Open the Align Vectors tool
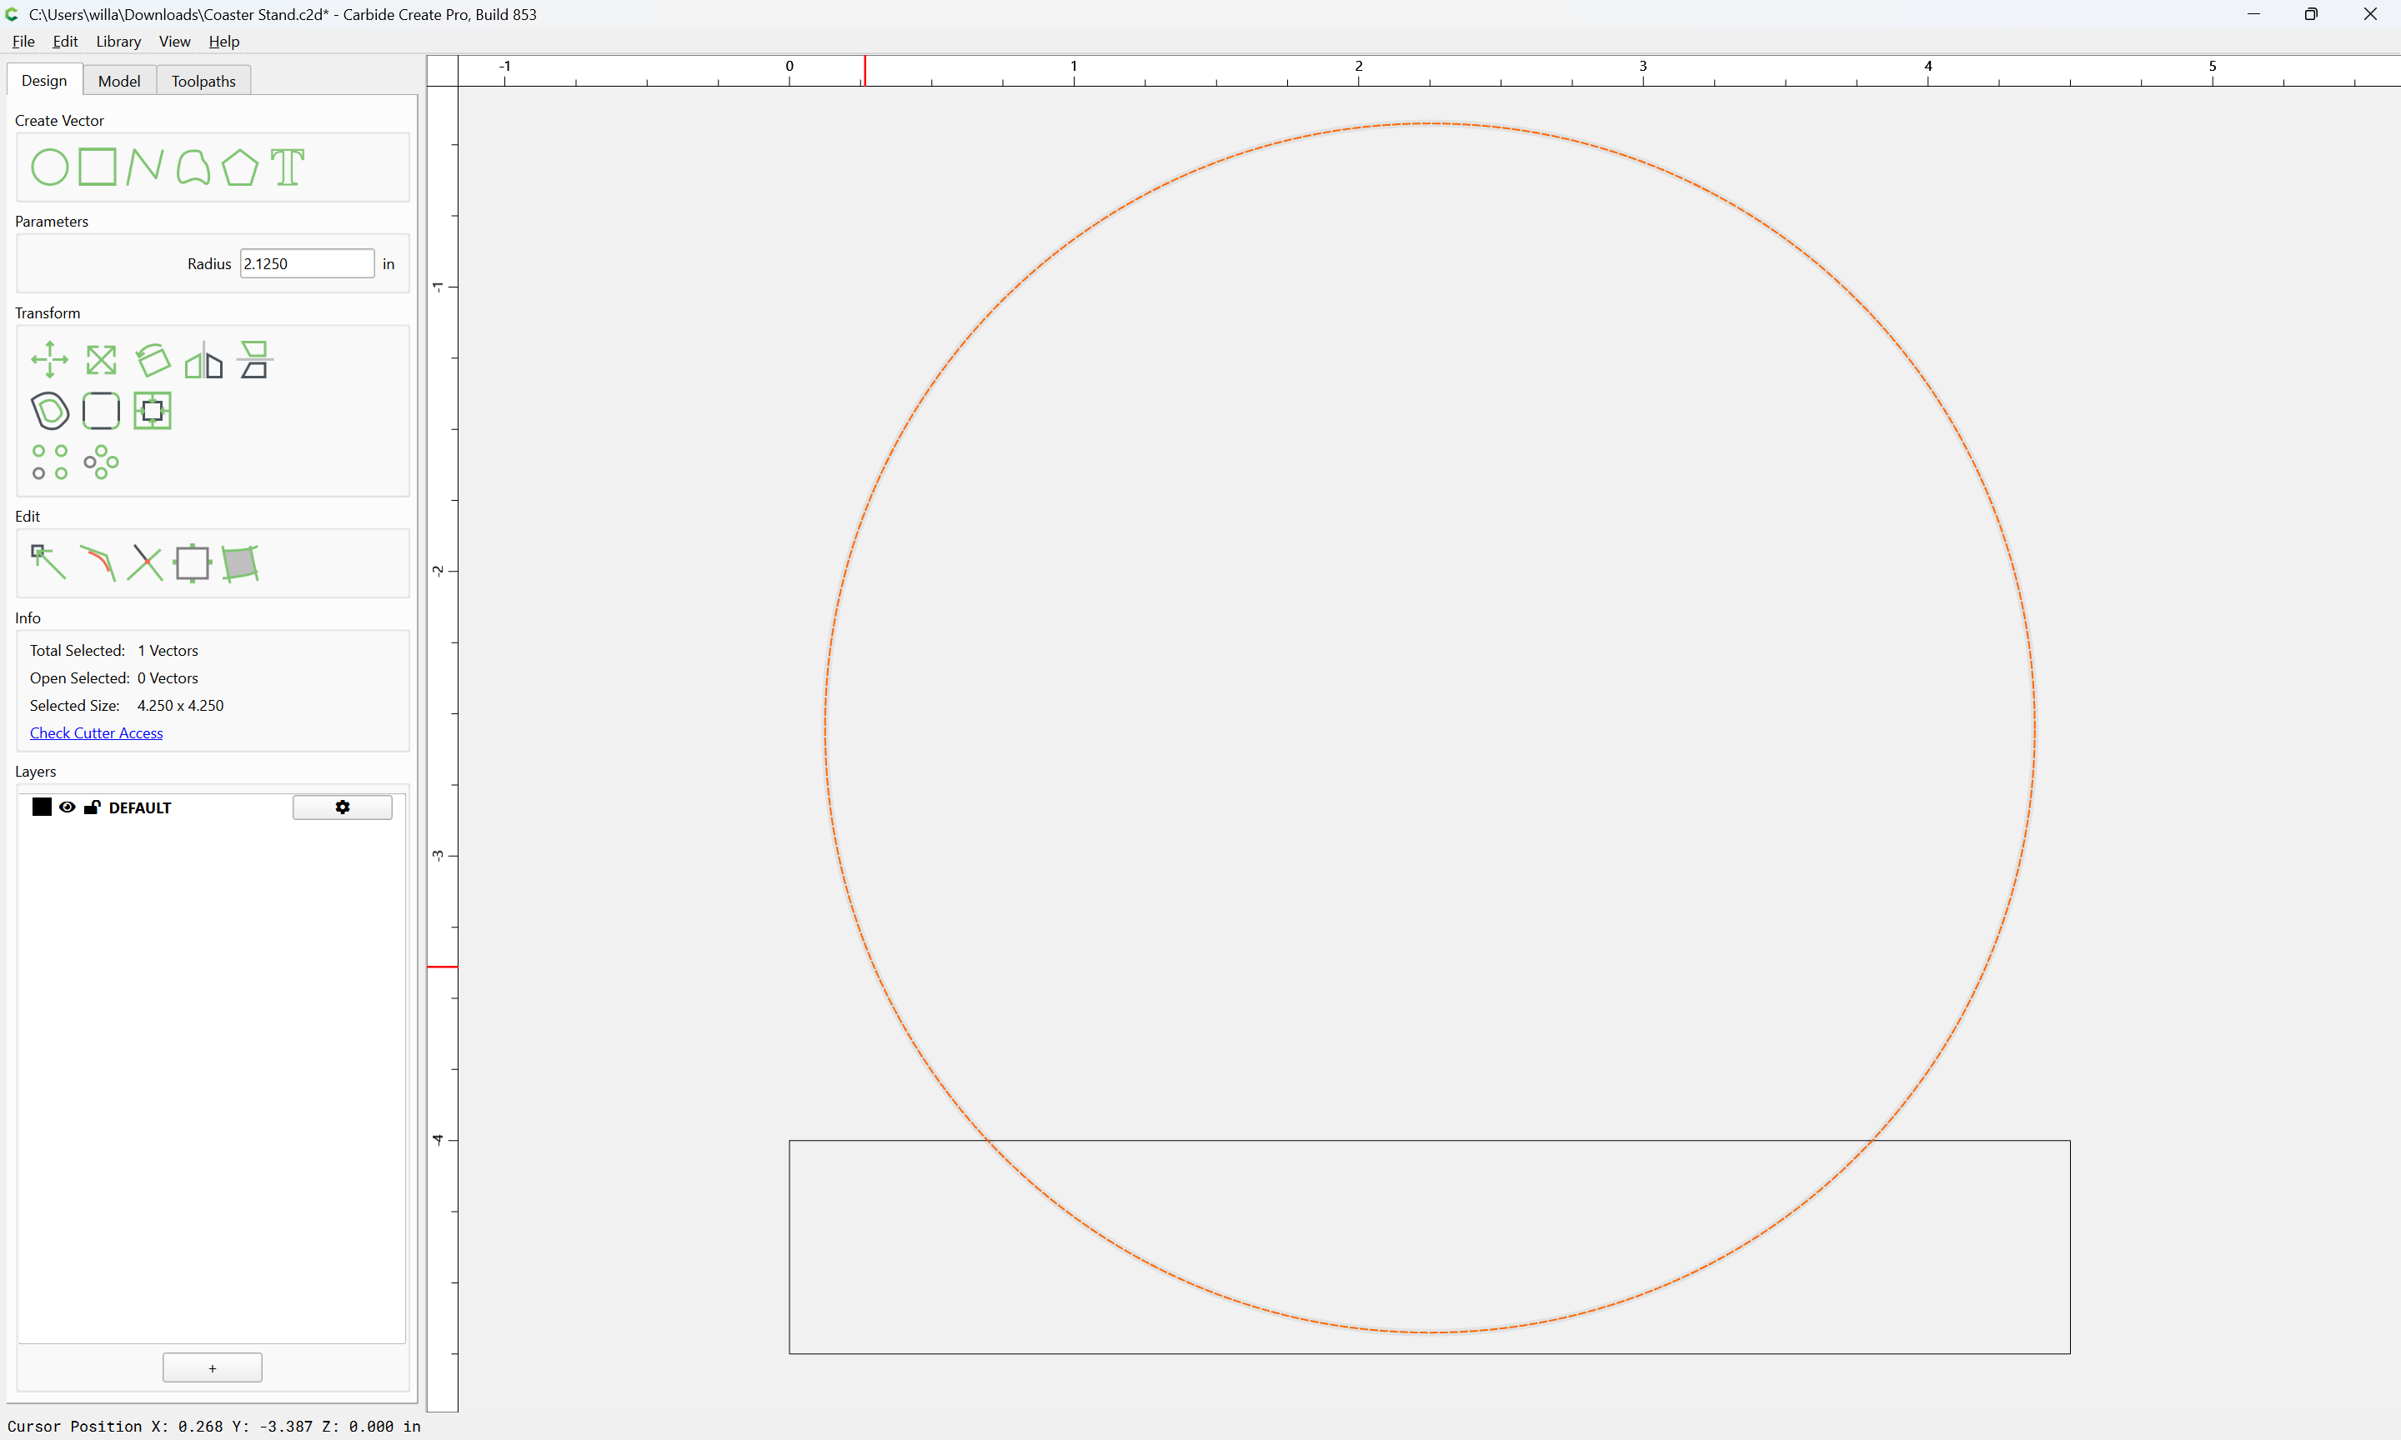 pyautogui.click(x=153, y=412)
